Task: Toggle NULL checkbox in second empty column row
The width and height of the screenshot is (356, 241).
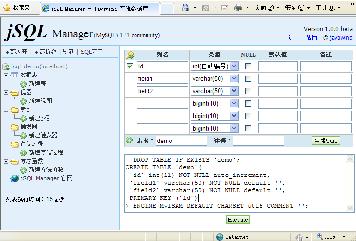Action: pos(248,116)
